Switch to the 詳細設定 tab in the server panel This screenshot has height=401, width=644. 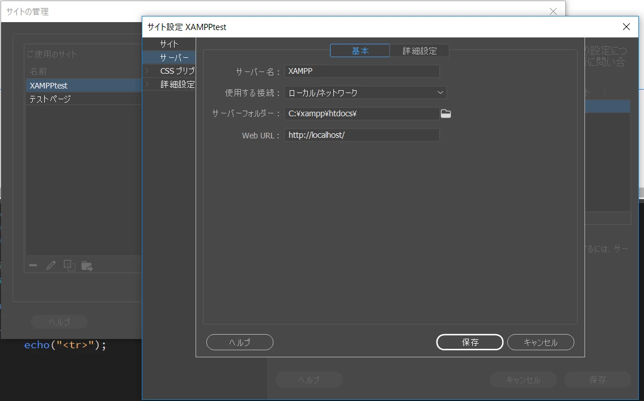coord(420,50)
